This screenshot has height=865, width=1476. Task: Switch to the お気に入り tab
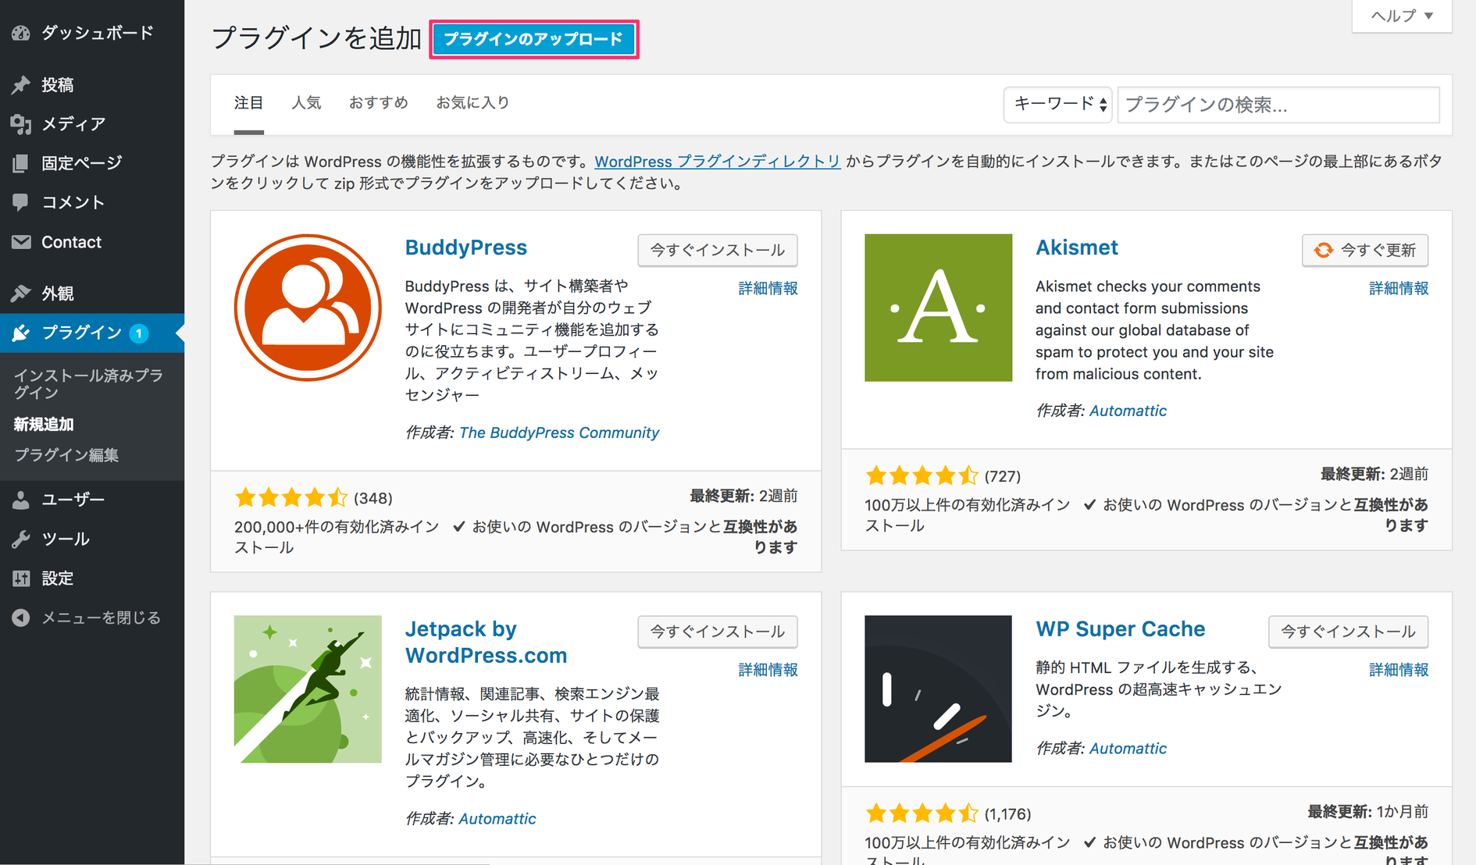tap(472, 102)
